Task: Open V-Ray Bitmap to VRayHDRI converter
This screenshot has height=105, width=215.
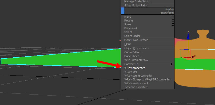Action: pyautogui.click(x=148, y=79)
